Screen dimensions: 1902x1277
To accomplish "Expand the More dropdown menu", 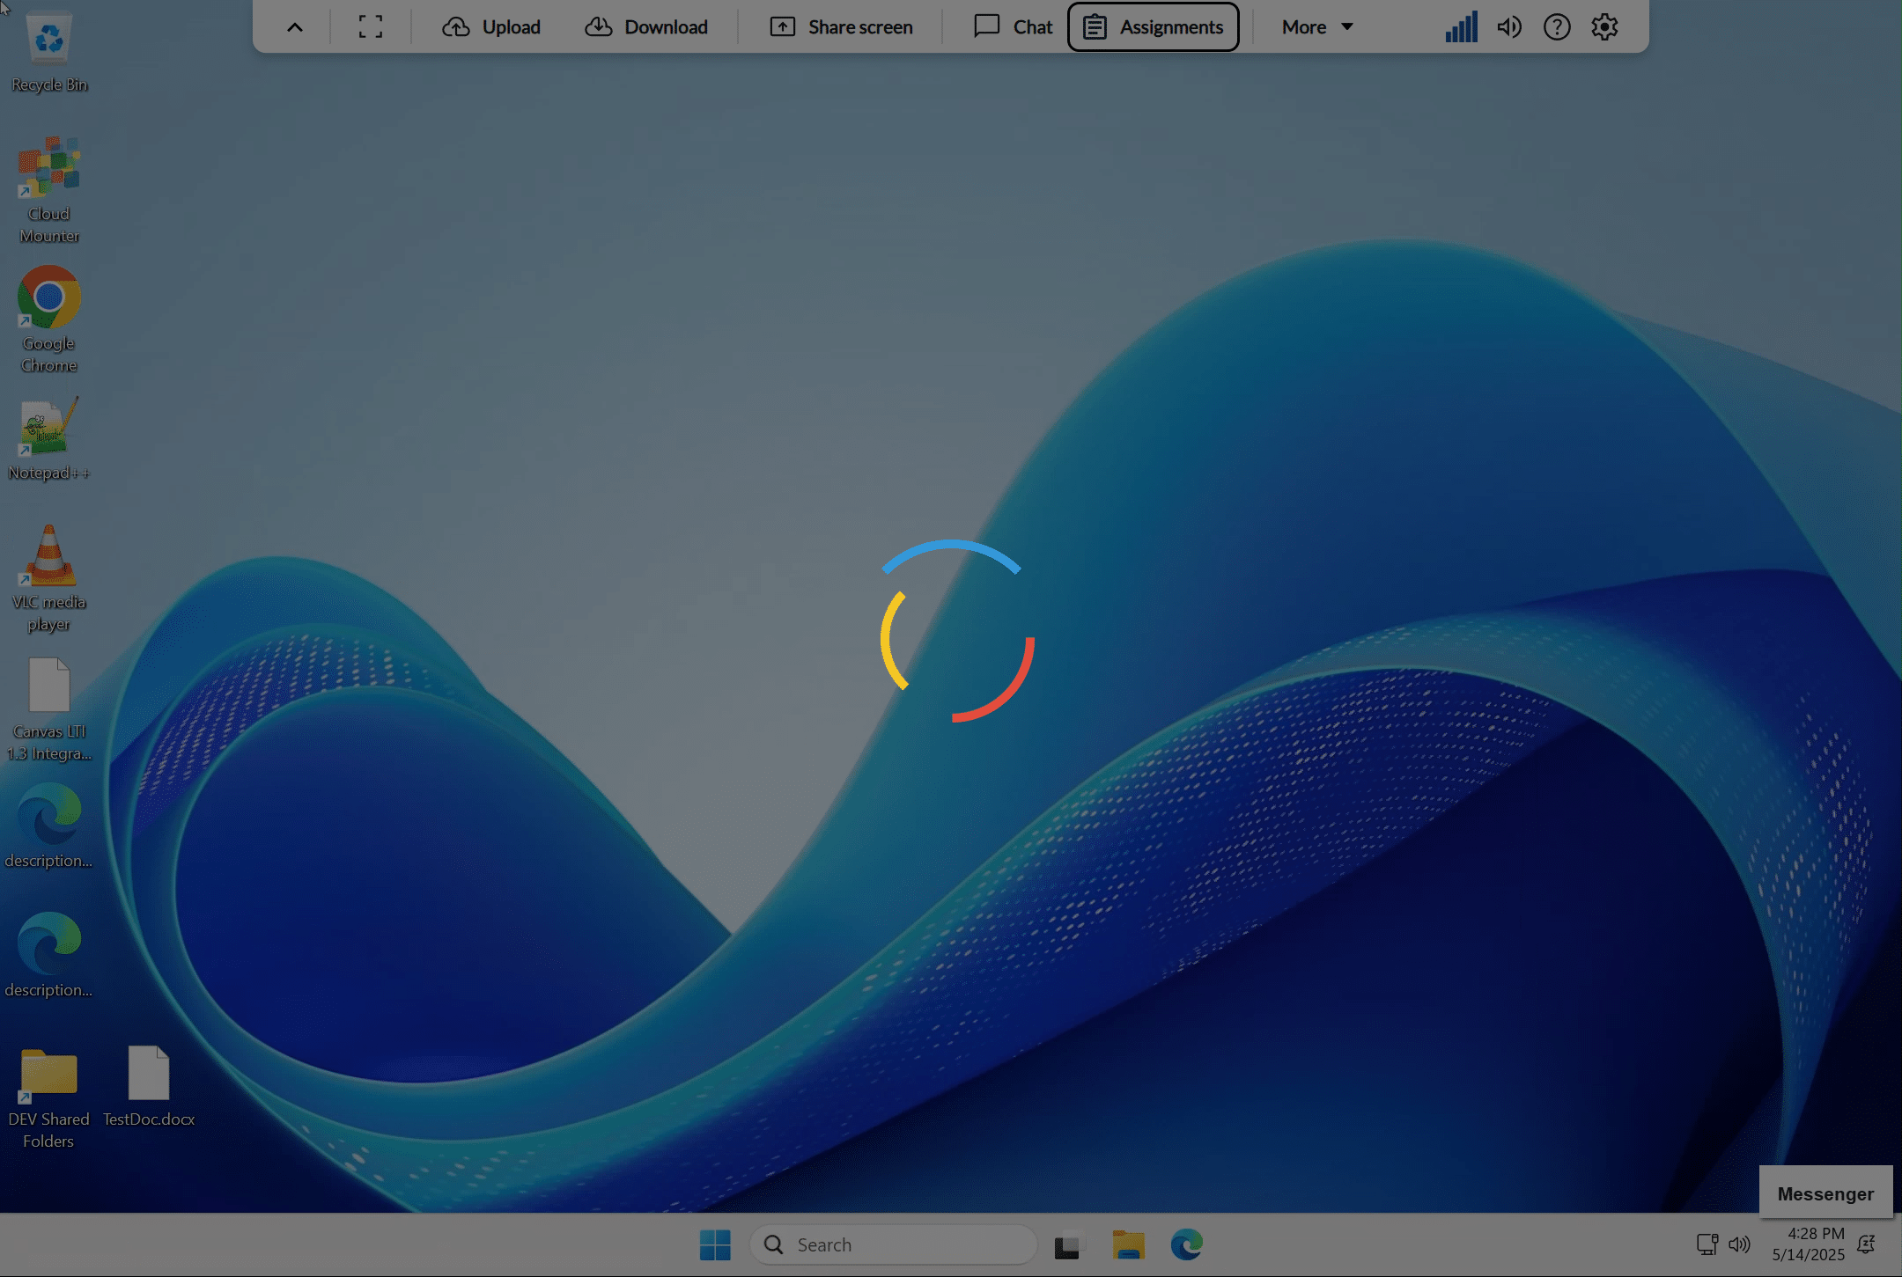I will 1316,26.
